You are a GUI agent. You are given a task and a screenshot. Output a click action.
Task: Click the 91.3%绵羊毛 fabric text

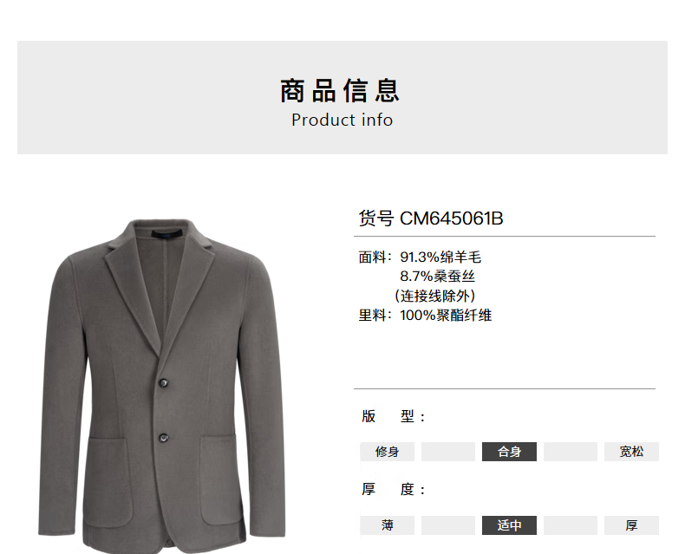[x=440, y=257]
